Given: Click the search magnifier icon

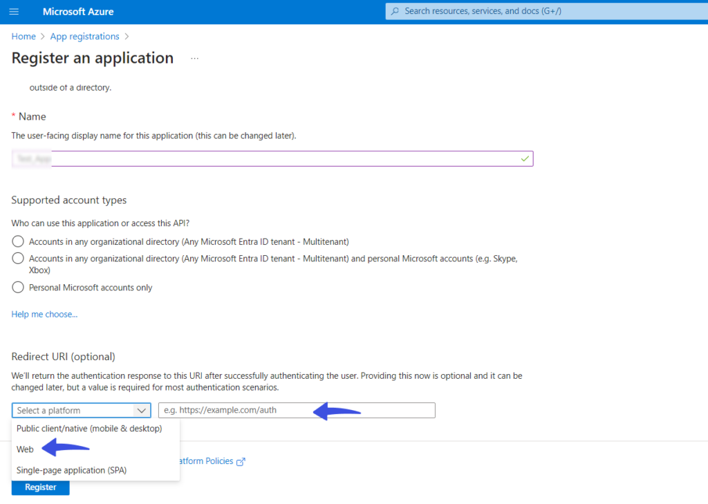Looking at the screenshot, I should click(x=395, y=11).
